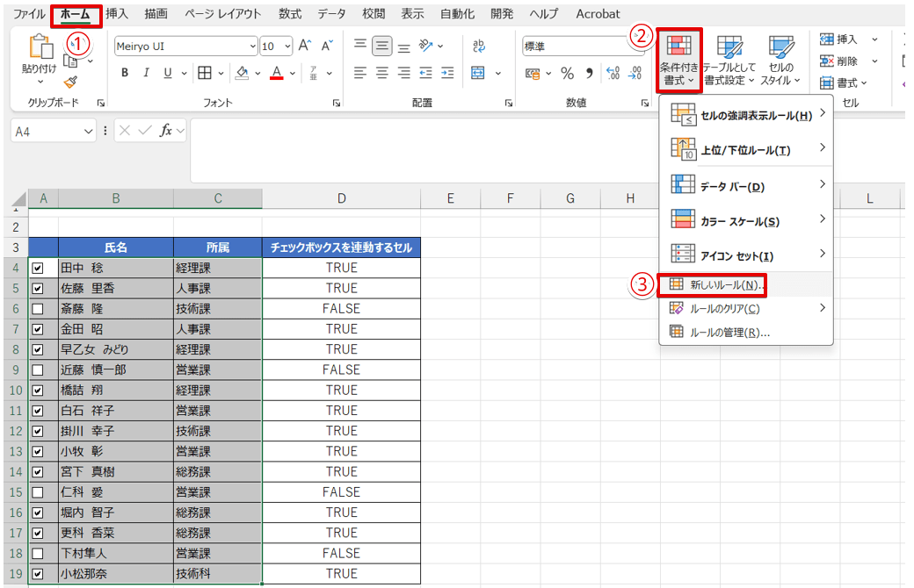The height and width of the screenshot is (588, 914).
Task: Uncheck the checkbox for 田中 稔
Action: click(x=38, y=268)
